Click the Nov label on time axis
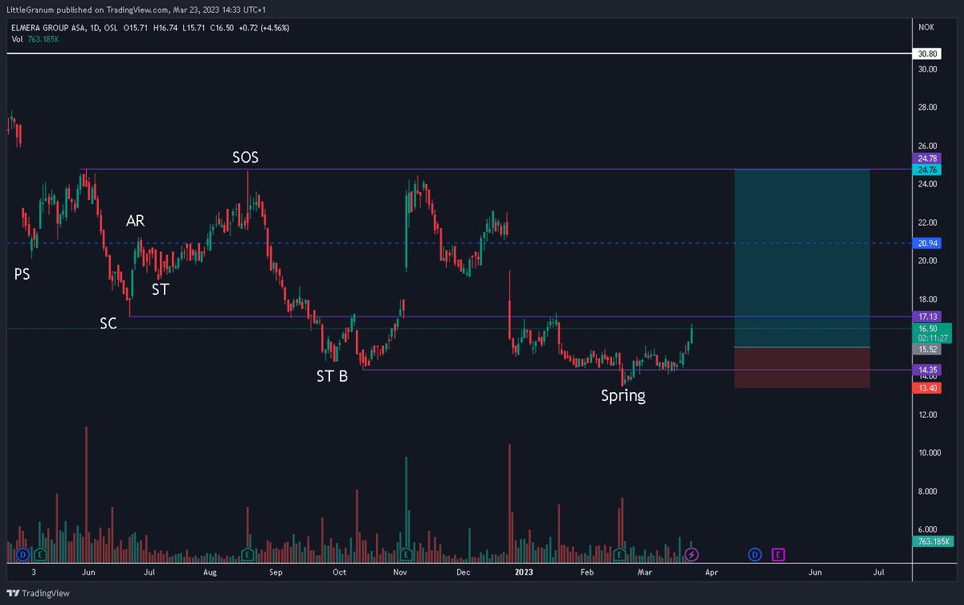 coord(402,572)
